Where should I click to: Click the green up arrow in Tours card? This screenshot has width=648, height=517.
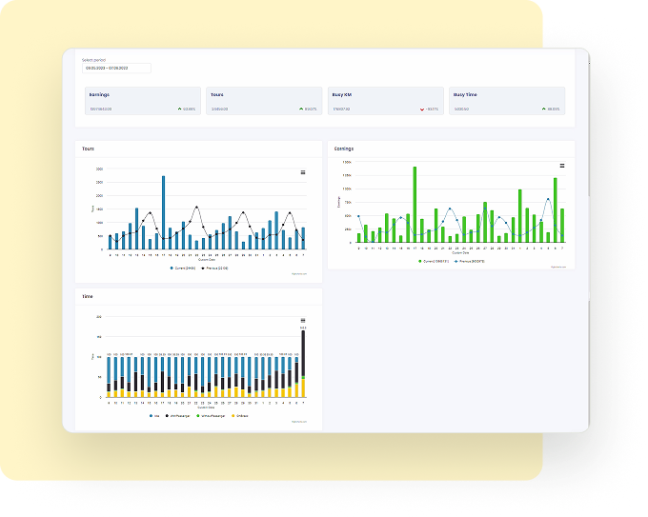coord(301,109)
